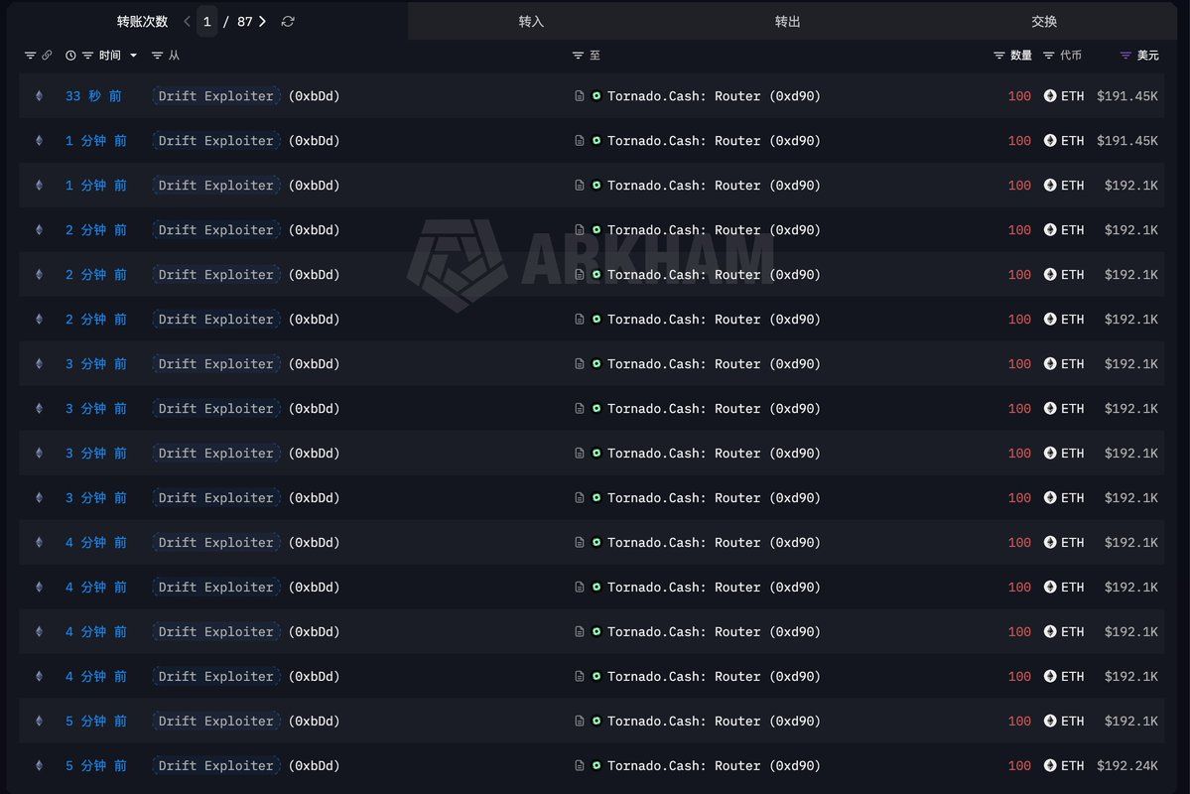Open the 代币 column filter
The height and width of the screenshot is (794, 1190).
click(1048, 56)
